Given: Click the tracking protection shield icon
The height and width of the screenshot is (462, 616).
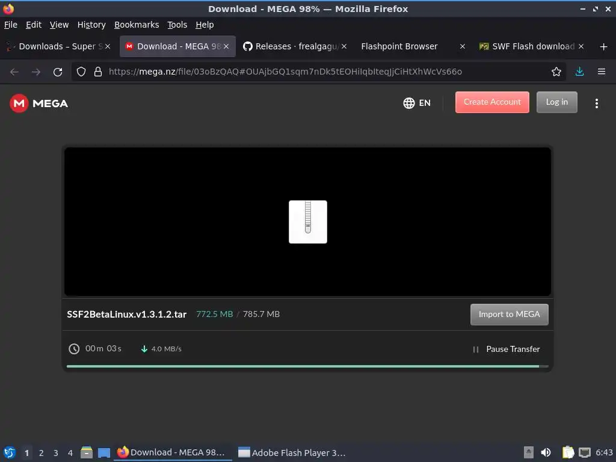Looking at the screenshot, I should tap(81, 72).
